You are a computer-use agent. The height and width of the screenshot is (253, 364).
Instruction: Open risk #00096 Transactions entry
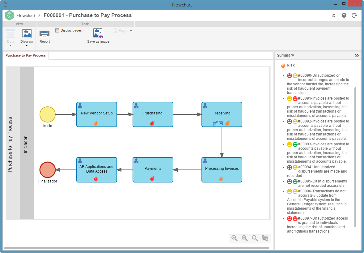pyautogui.click(x=317, y=202)
